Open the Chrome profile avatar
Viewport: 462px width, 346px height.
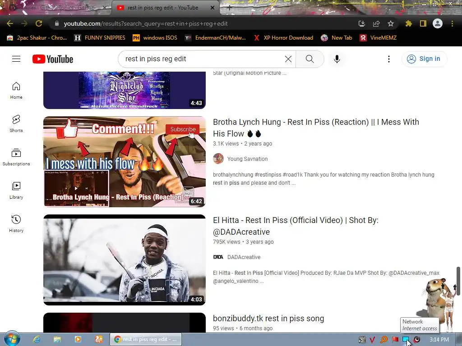(438, 23)
